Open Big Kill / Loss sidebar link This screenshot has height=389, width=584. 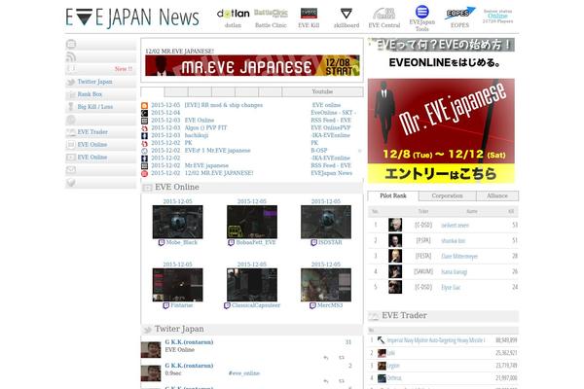click(95, 107)
